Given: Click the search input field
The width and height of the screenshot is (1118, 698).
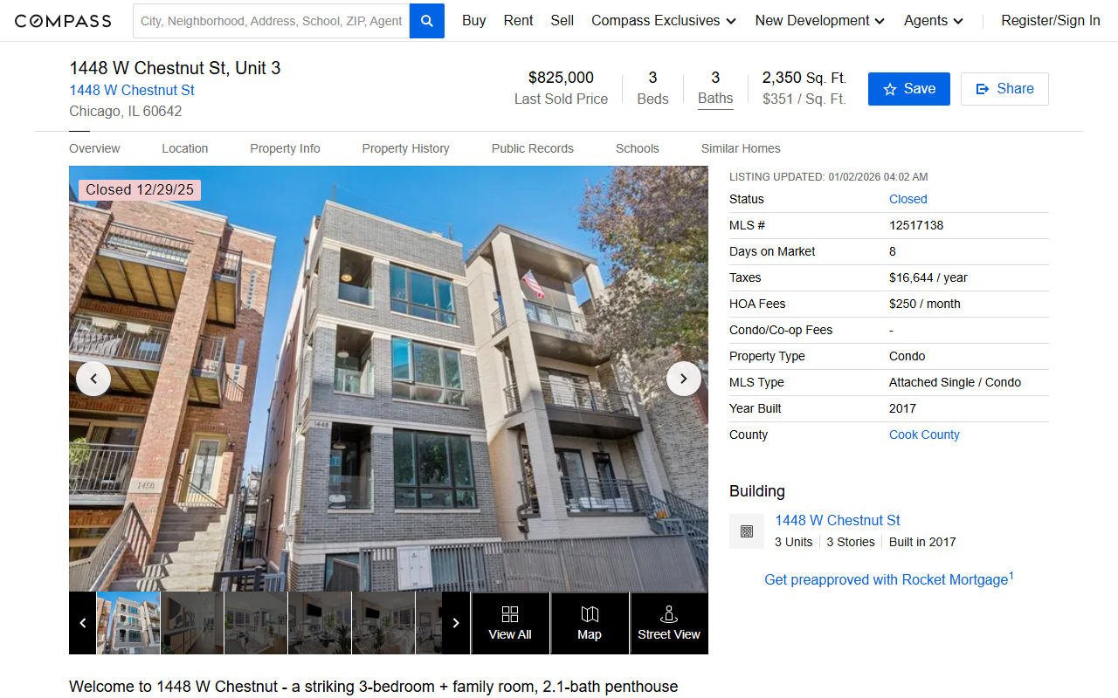Looking at the screenshot, I should point(272,21).
